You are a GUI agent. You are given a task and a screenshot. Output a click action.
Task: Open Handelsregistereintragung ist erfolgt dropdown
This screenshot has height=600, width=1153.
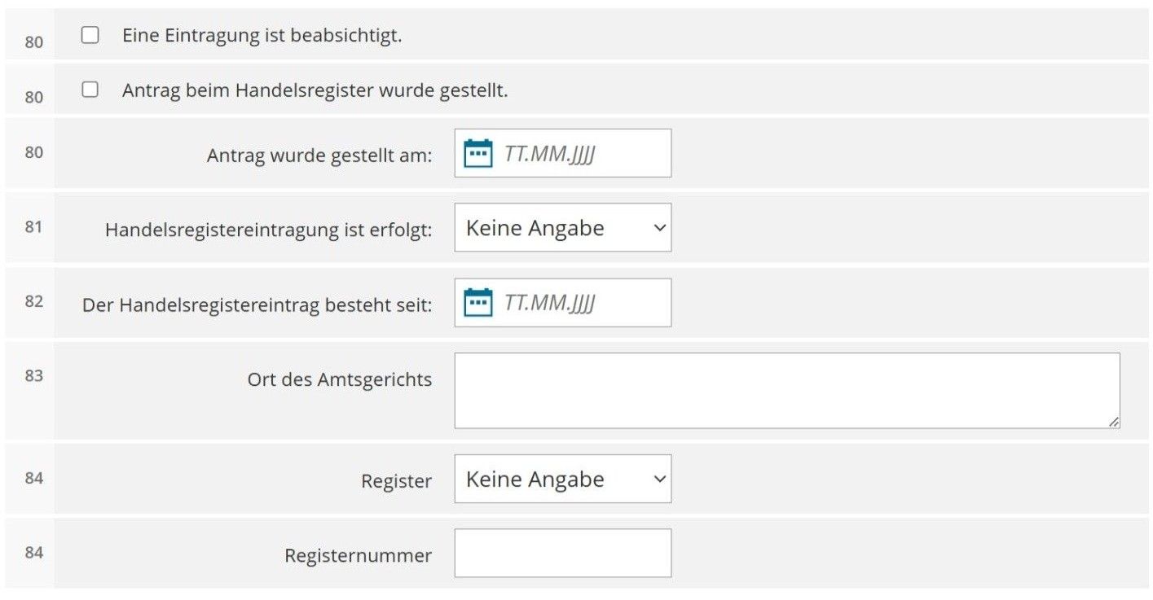click(563, 228)
